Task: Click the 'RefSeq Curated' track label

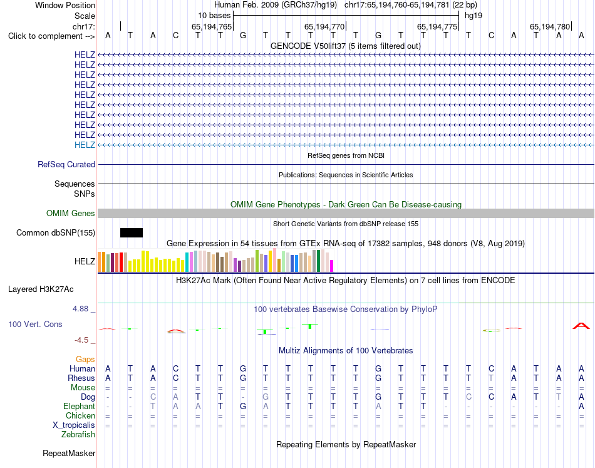Action: [x=66, y=164]
